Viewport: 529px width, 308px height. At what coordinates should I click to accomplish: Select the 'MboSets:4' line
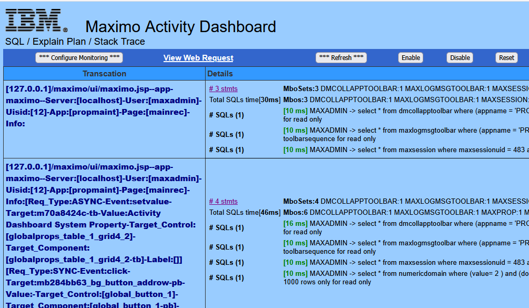(406, 201)
